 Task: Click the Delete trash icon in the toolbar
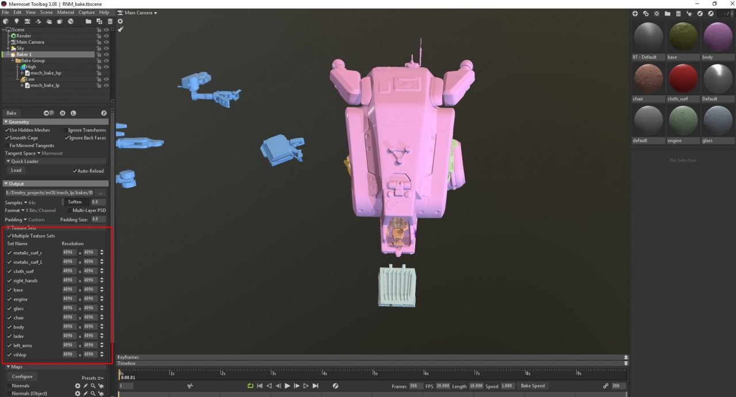[x=110, y=21]
